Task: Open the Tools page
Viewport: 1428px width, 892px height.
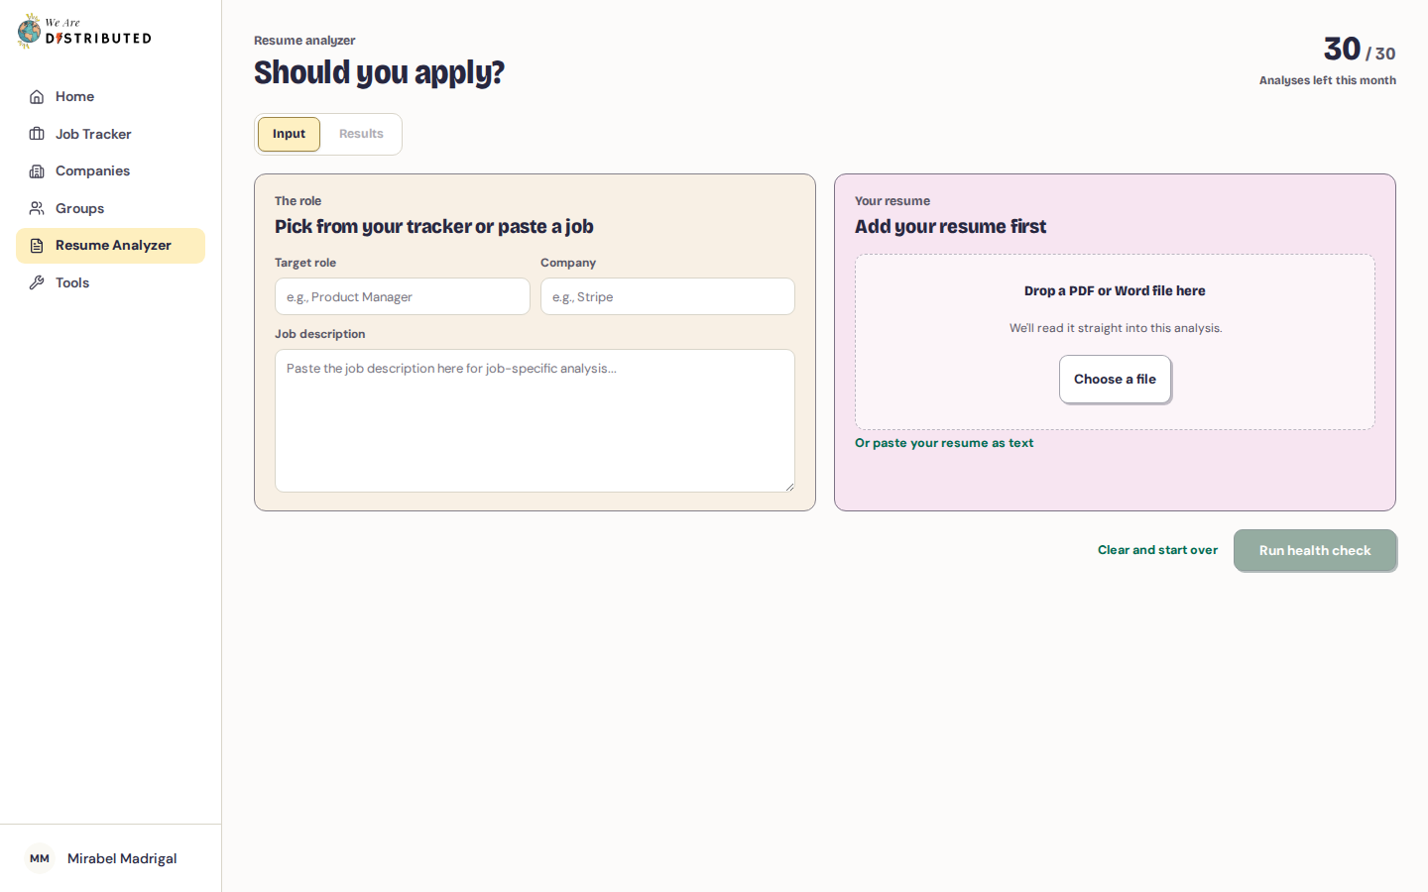Action: click(110, 282)
